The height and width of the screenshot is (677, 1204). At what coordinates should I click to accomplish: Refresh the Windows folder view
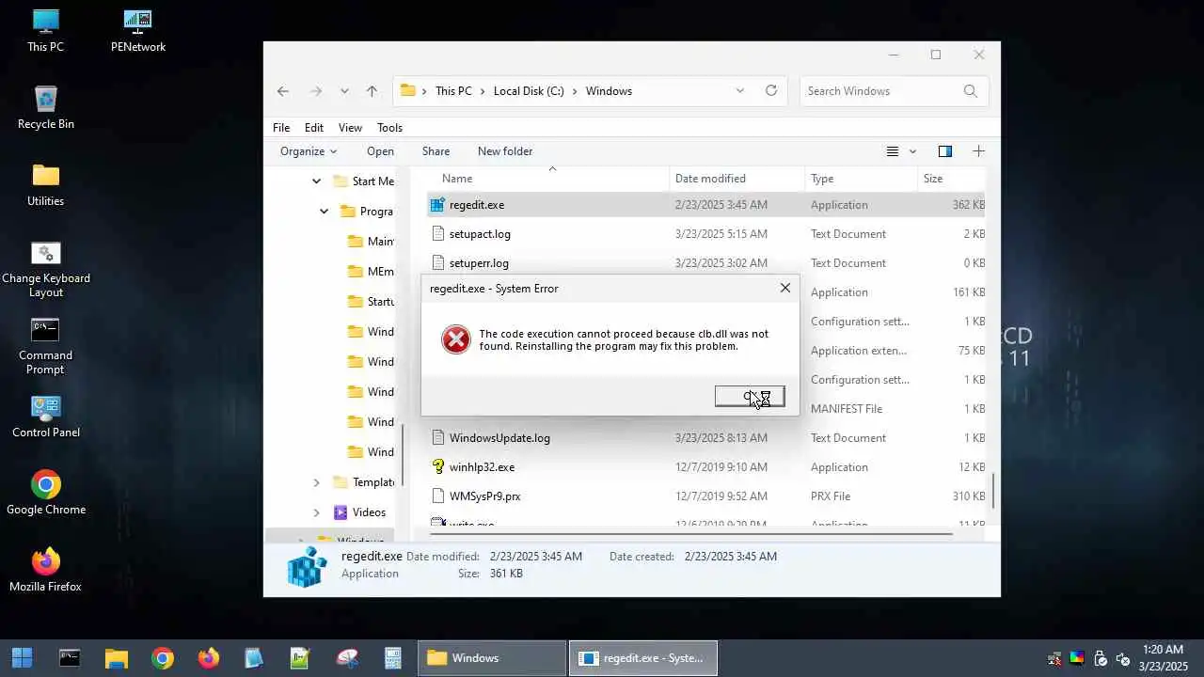coord(771,91)
